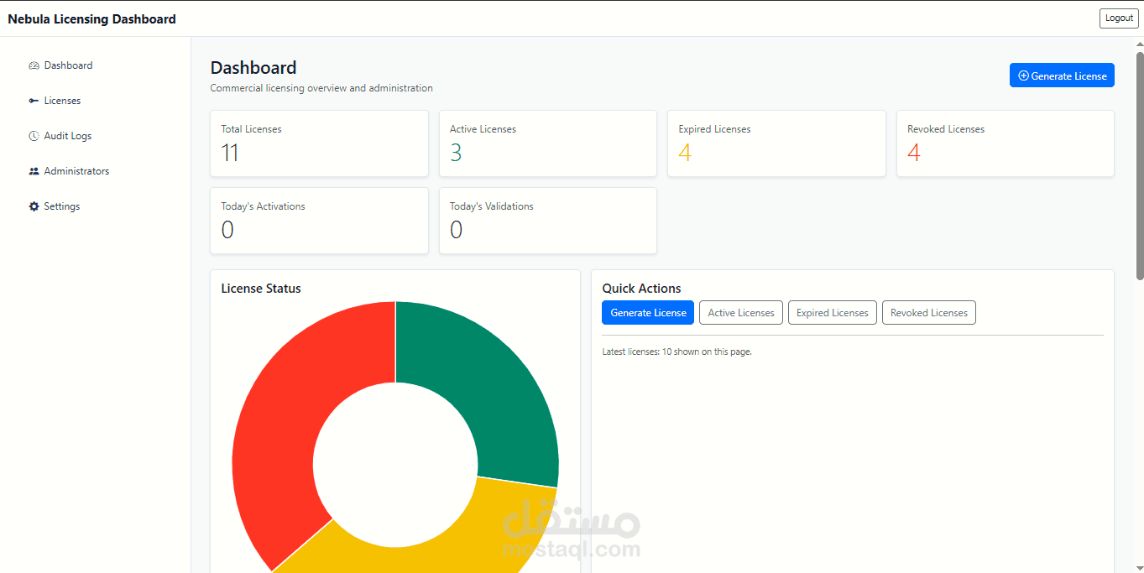Click the clock icon beside Audit Logs
Viewport: 1144px width, 573px height.
coord(34,136)
